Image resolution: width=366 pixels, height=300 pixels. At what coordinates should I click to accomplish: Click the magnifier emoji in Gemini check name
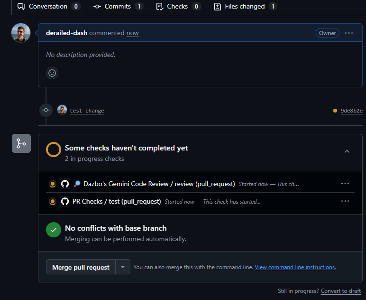tap(77, 184)
